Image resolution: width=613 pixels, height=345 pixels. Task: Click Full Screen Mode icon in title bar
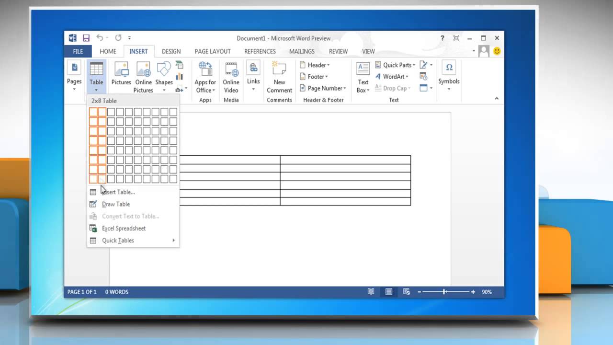coord(456,38)
